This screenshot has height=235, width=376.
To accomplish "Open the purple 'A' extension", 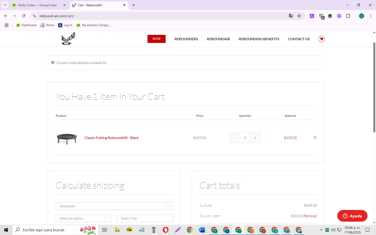I will pyautogui.click(x=312, y=16).
